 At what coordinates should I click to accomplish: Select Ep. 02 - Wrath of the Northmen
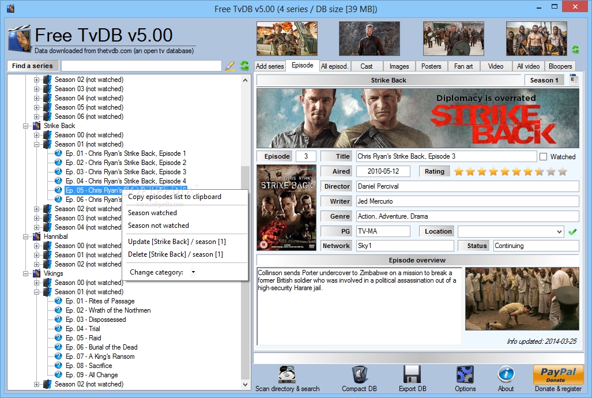(108, 310)
